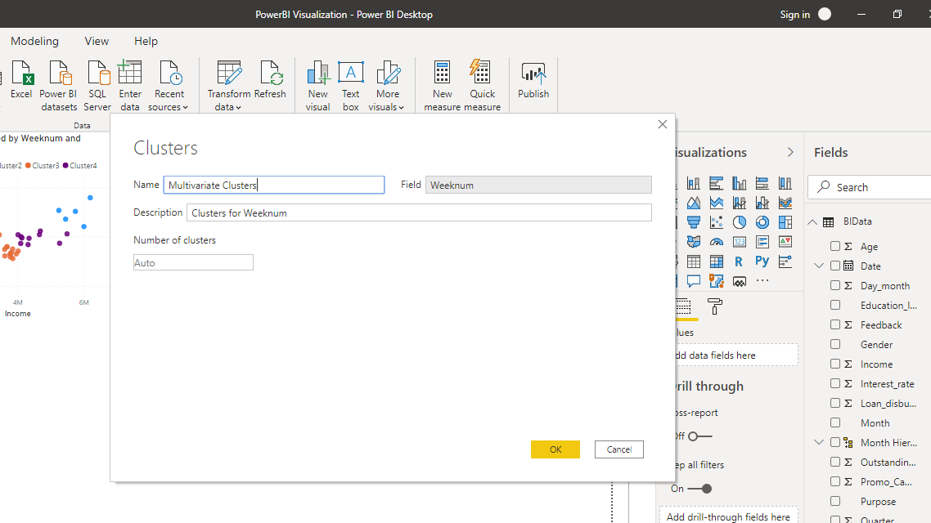Viewport: 931px width, 523px height.
Task: Pick the card visual
Action: click(740, 242)
